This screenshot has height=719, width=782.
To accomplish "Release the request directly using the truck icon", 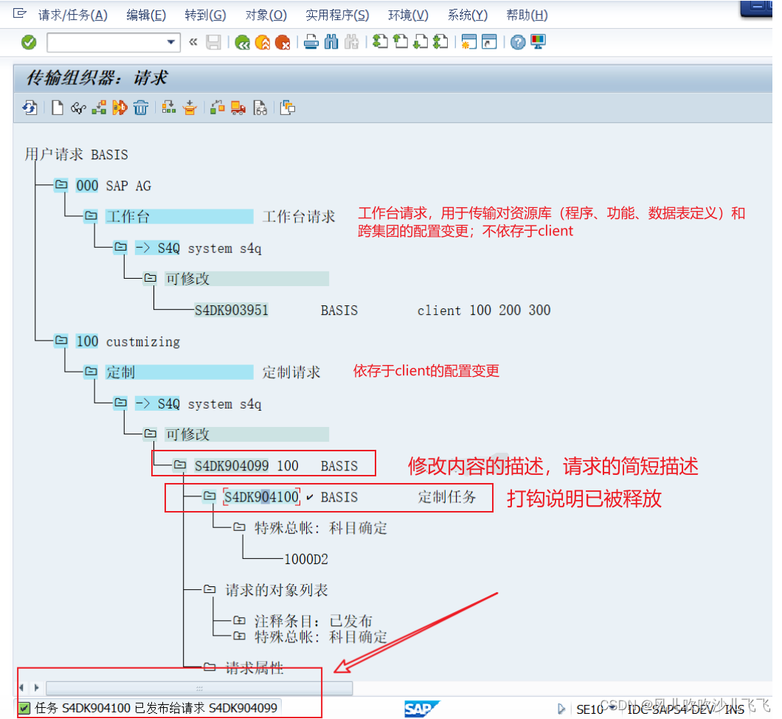I will (238, 108).
